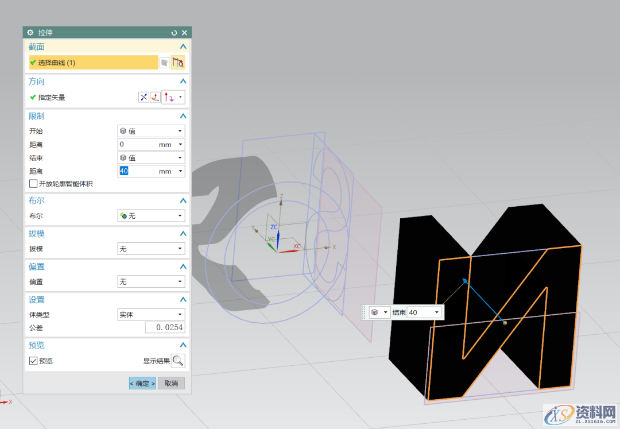Click the reverse direction icon
The width and height of the screenshot is (620, 429).
[144, 98]
